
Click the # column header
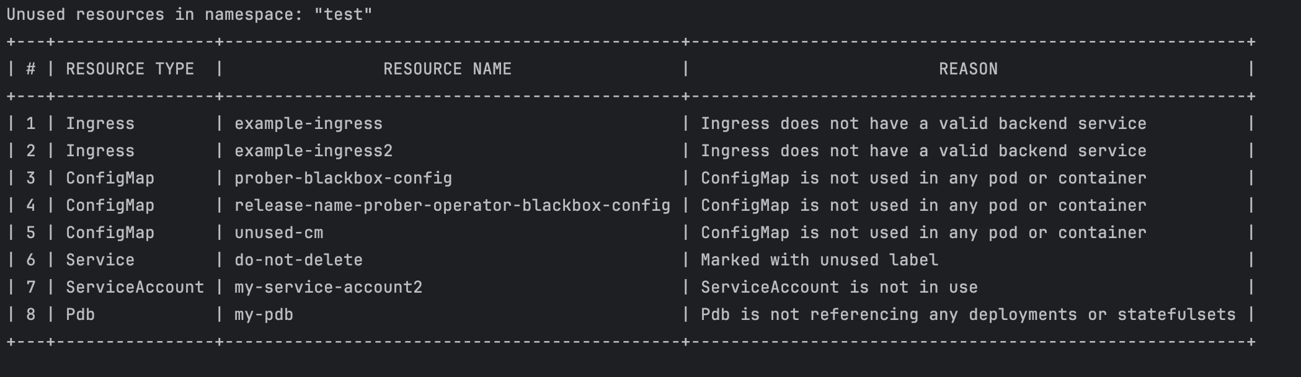pos(30,69)
